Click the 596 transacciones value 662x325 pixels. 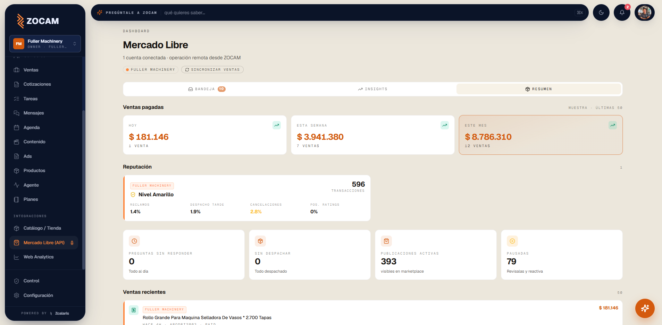pyautogui.click(x=358, y=184)
